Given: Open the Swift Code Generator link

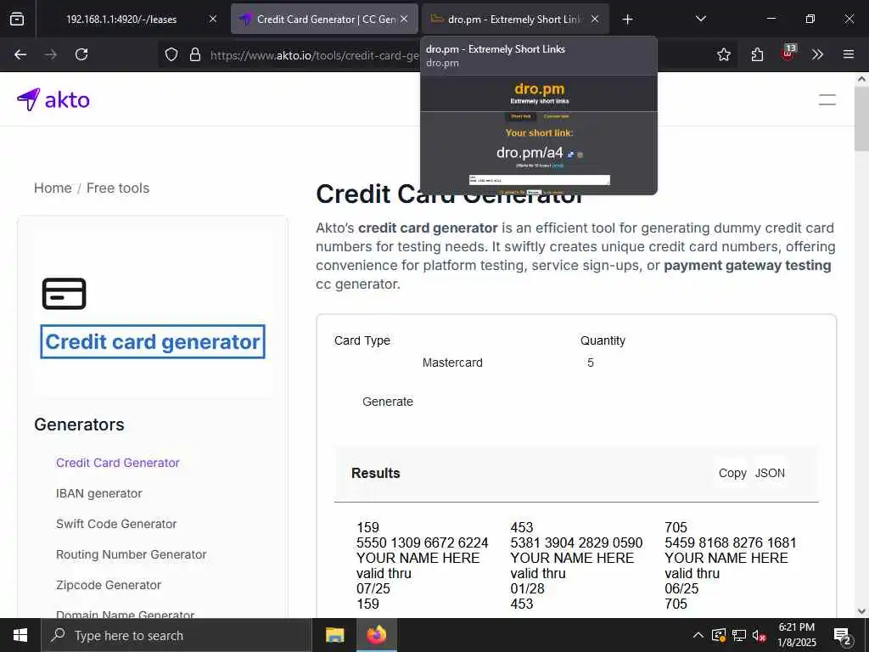Looking at the screenshot, I should coord(116,523).
